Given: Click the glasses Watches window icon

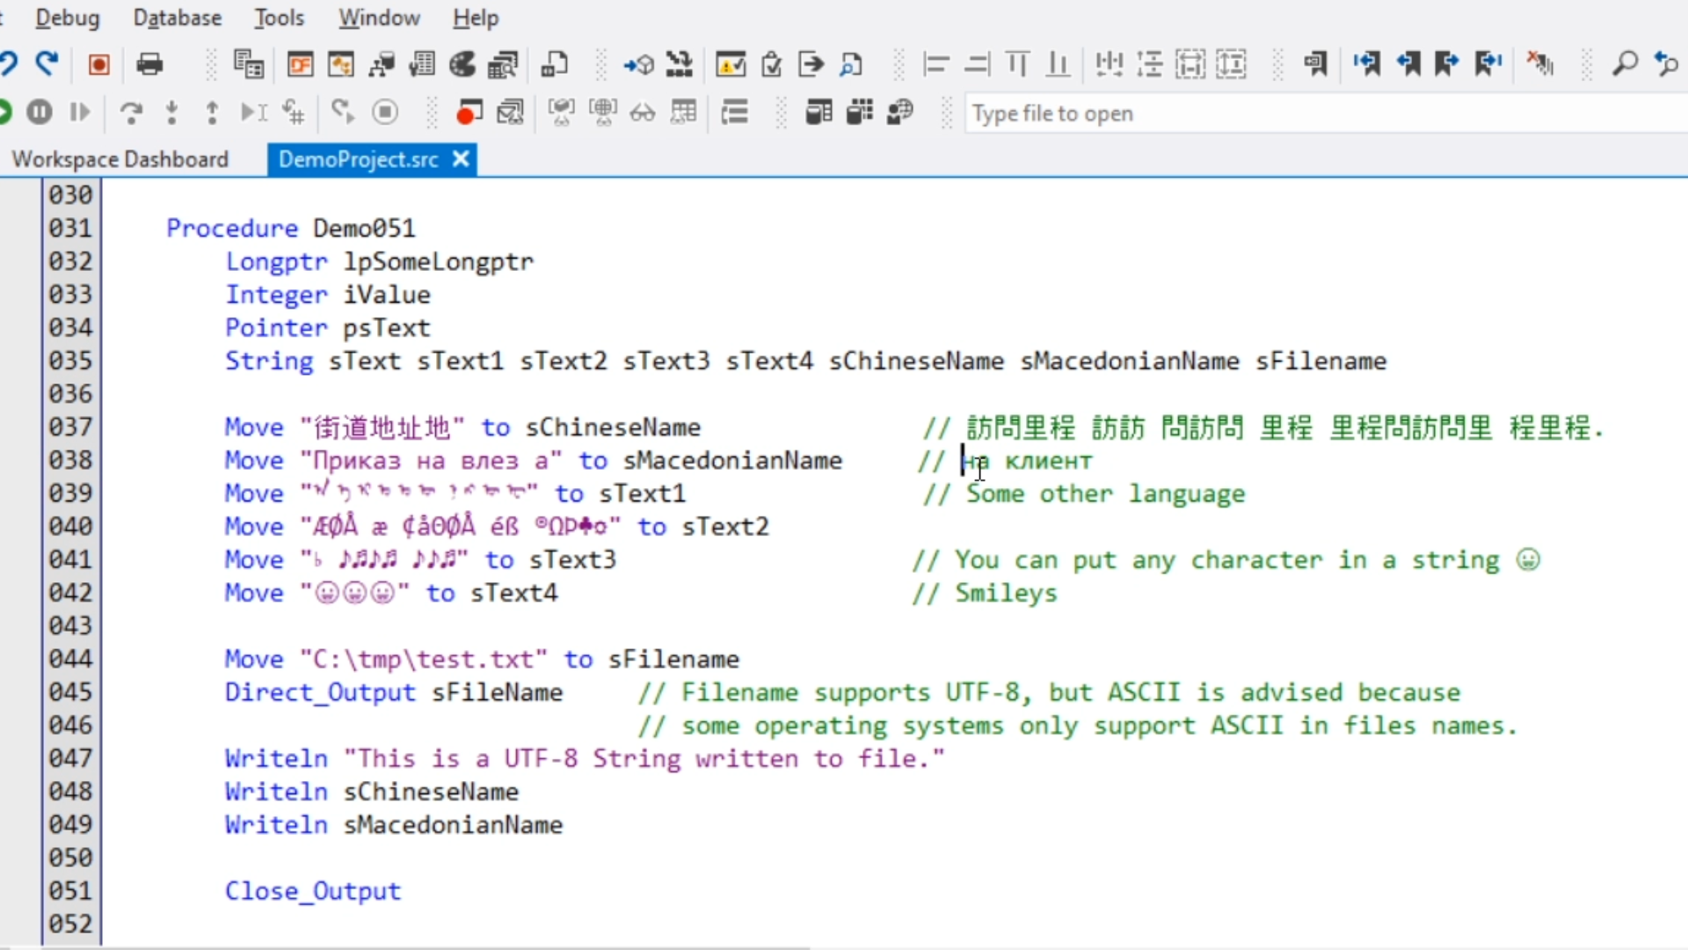Looking at the screenshot, I should coord(643,112).
